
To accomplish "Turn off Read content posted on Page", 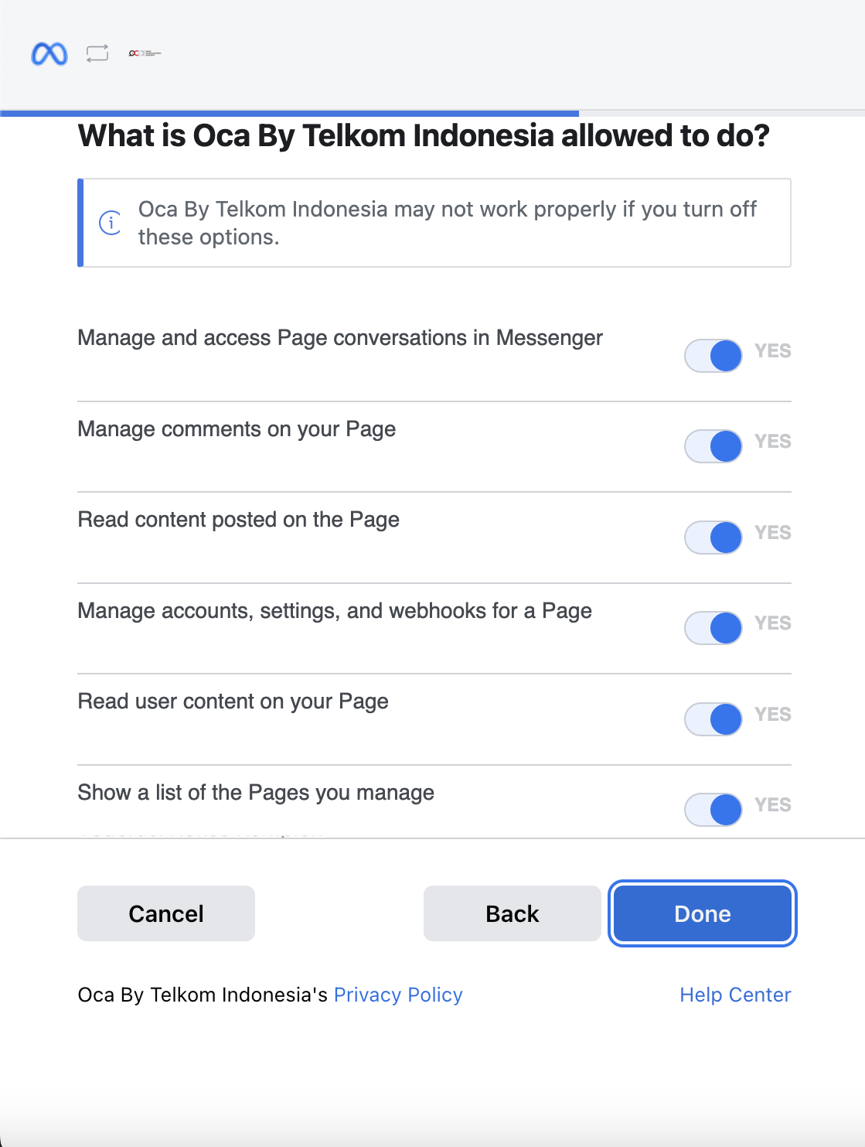I will click(713, 538).
